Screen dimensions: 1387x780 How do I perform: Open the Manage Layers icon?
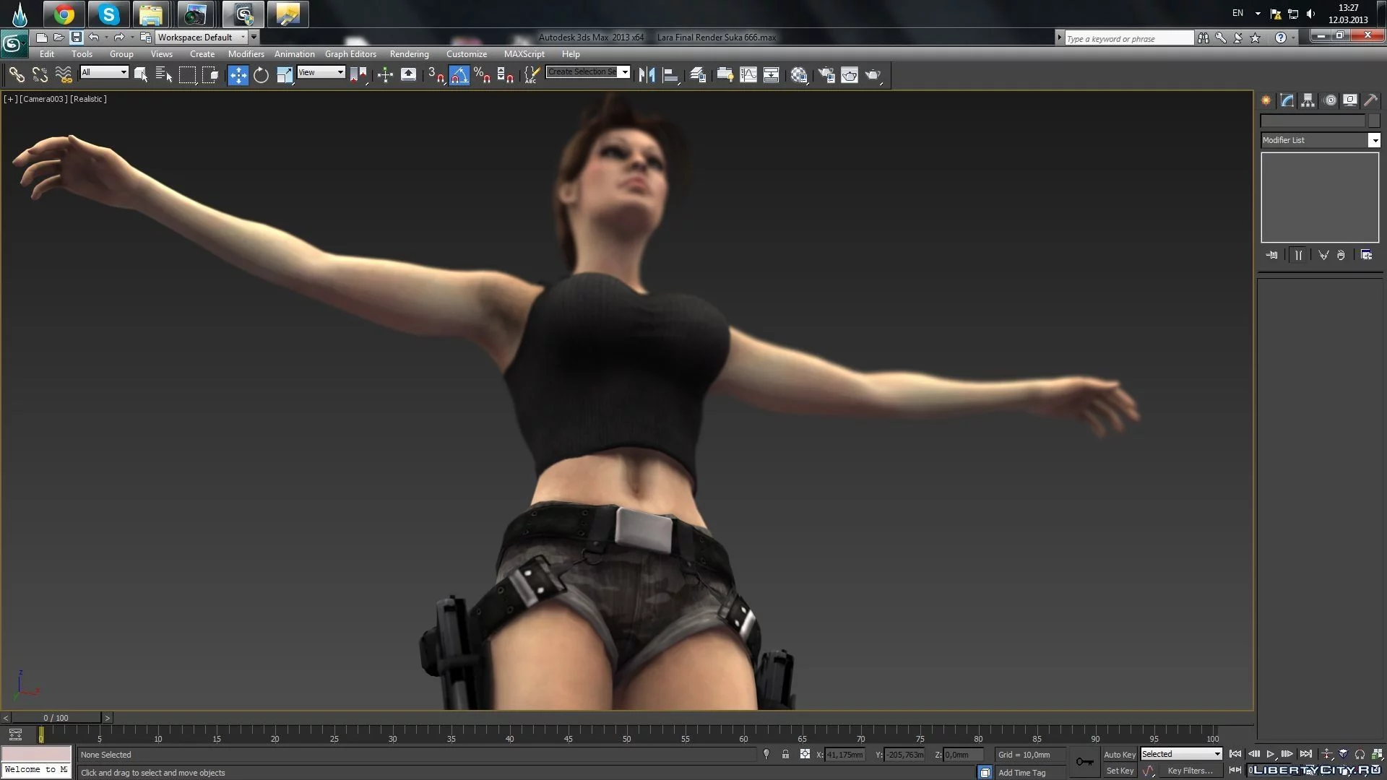tap(698, 74)
